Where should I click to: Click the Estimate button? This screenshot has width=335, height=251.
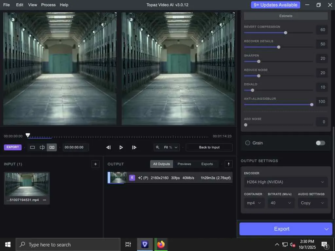pyautogui.click(x=286, y=16)
